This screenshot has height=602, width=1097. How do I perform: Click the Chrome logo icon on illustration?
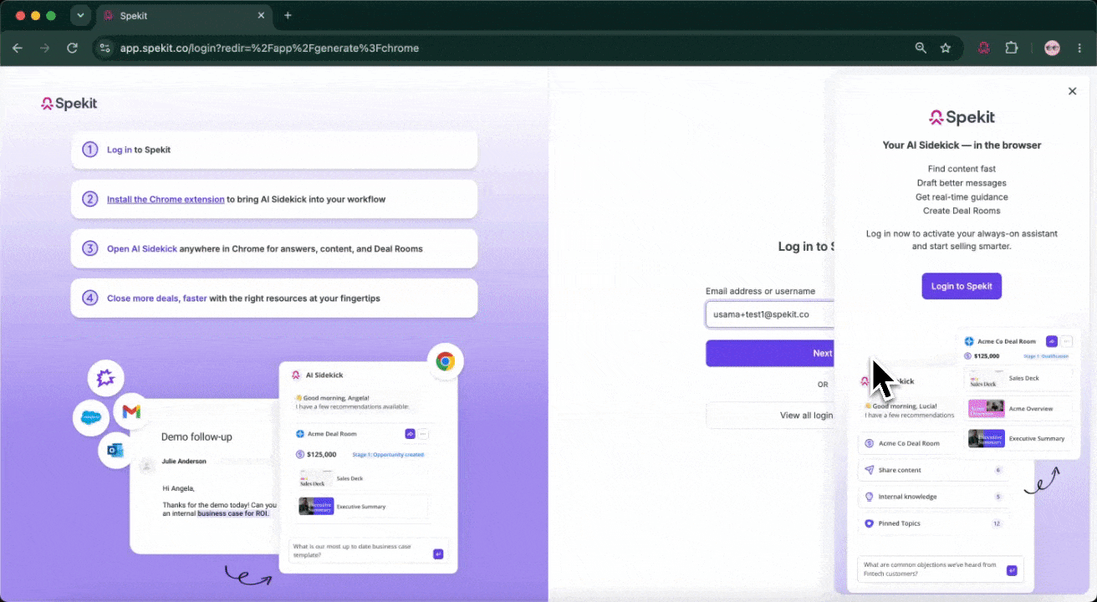tap(445, 361)
